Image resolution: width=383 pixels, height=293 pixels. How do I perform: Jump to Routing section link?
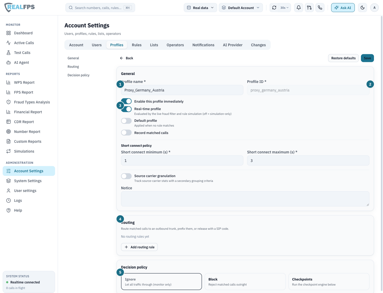(73, 67)
